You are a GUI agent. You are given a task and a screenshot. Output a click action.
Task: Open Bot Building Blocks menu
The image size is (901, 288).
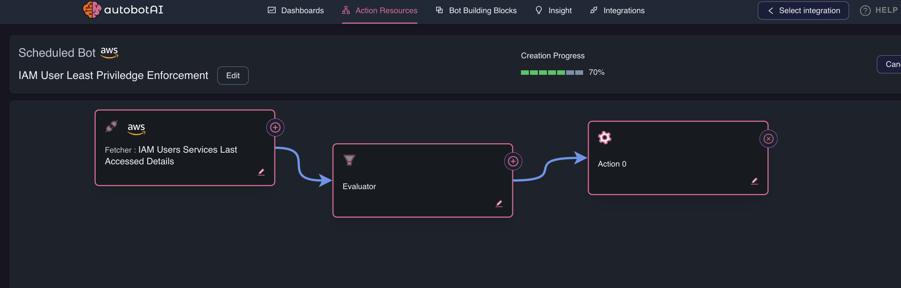(x=476, y=11)
